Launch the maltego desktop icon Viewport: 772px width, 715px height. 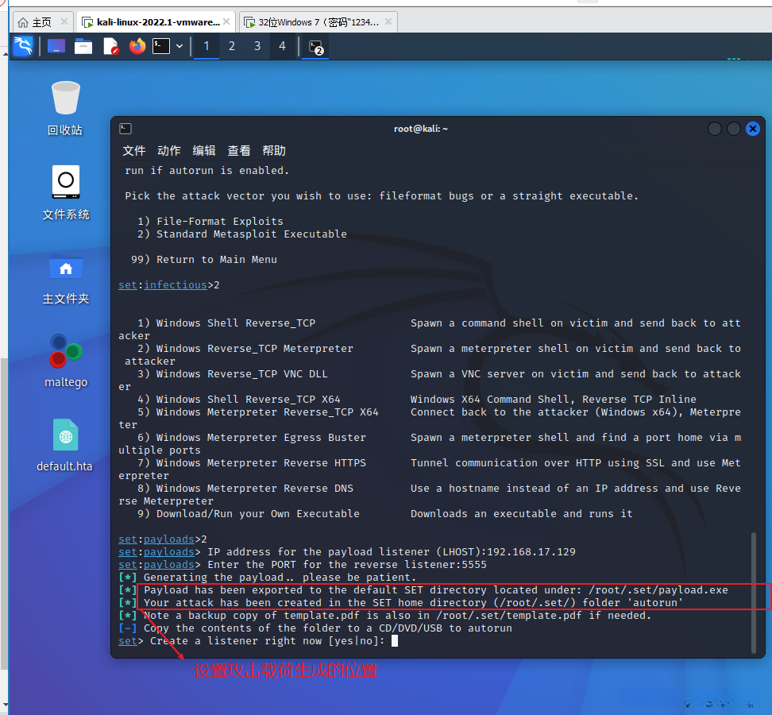66,361
